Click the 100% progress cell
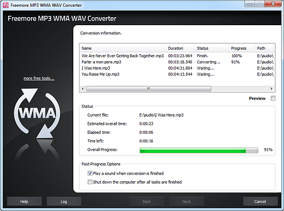This screenshot has width=284, height=211. point(236,56)
